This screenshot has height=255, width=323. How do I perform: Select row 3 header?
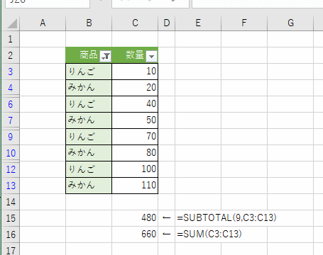click(10, 72)
